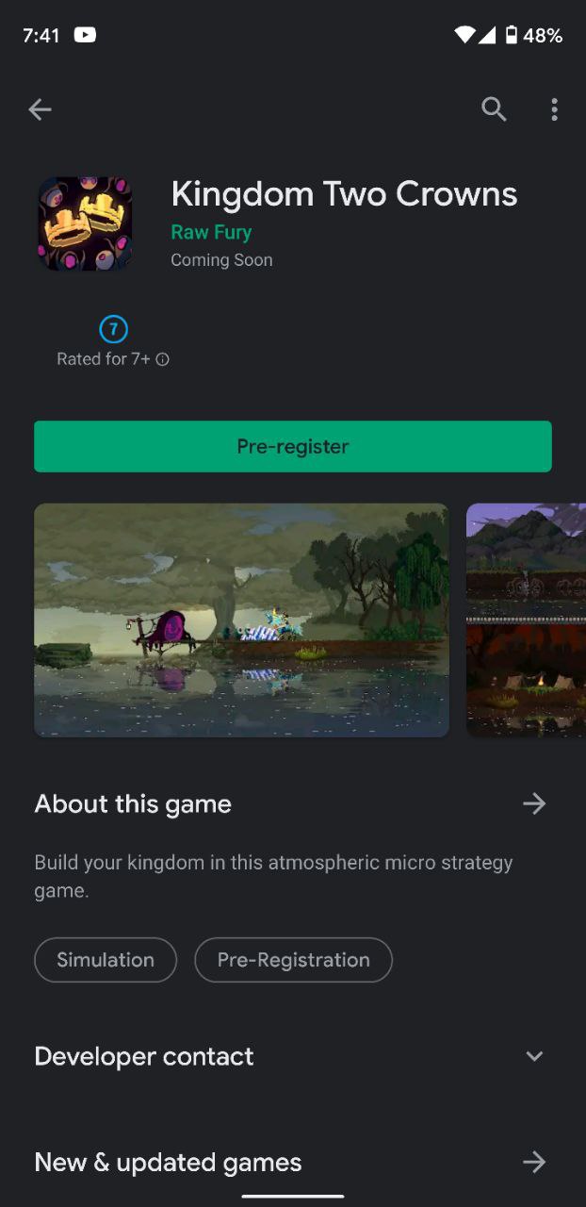Select the Pre-Registration chip

tap(293, 960)
